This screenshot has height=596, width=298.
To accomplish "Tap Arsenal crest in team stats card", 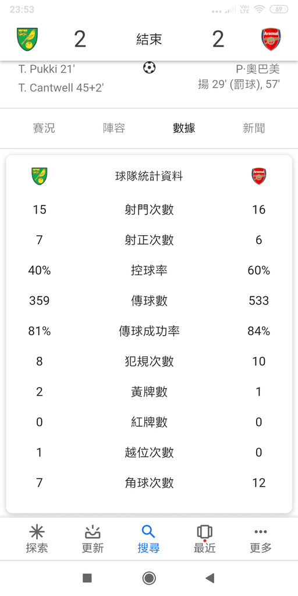I will click(x=259, y=176).
